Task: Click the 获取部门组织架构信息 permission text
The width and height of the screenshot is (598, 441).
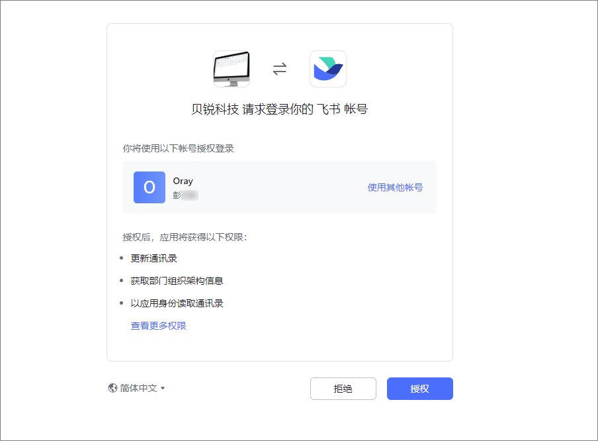Action: [177, 281]
